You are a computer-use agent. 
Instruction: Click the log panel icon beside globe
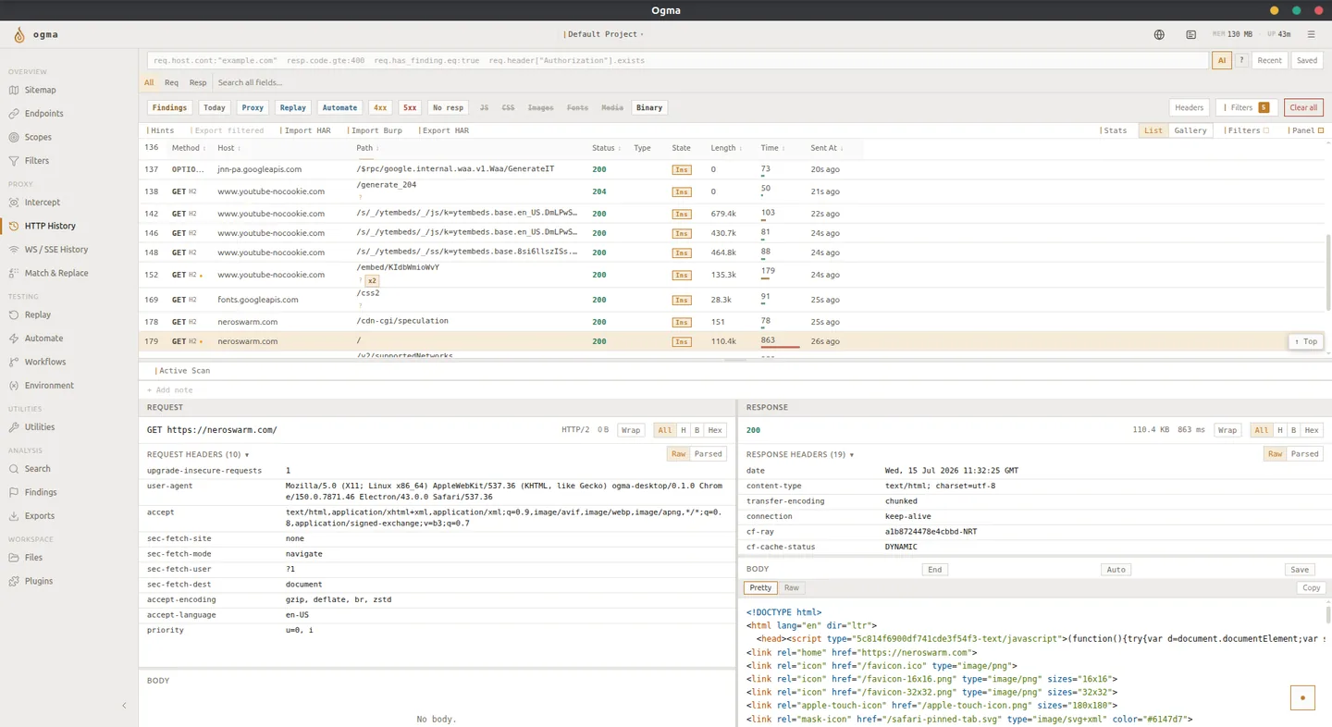[x=1190, y=34]
